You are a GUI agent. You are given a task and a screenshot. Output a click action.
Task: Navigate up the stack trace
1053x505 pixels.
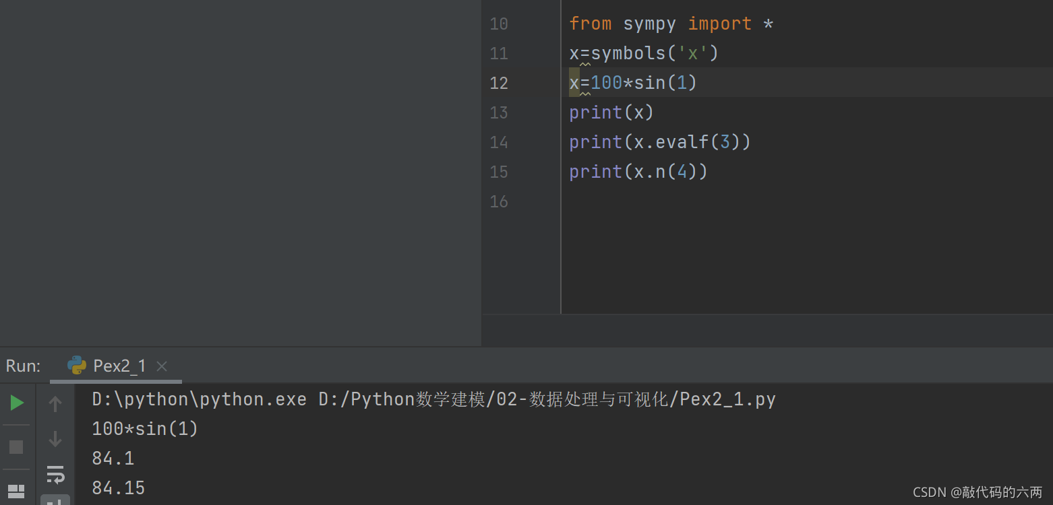(55, 403)
